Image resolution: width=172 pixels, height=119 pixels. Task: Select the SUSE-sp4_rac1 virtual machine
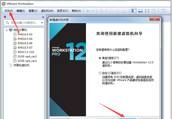click(27, 57)
